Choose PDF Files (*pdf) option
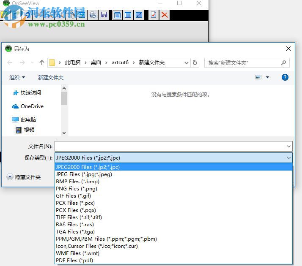 (173, 261)
